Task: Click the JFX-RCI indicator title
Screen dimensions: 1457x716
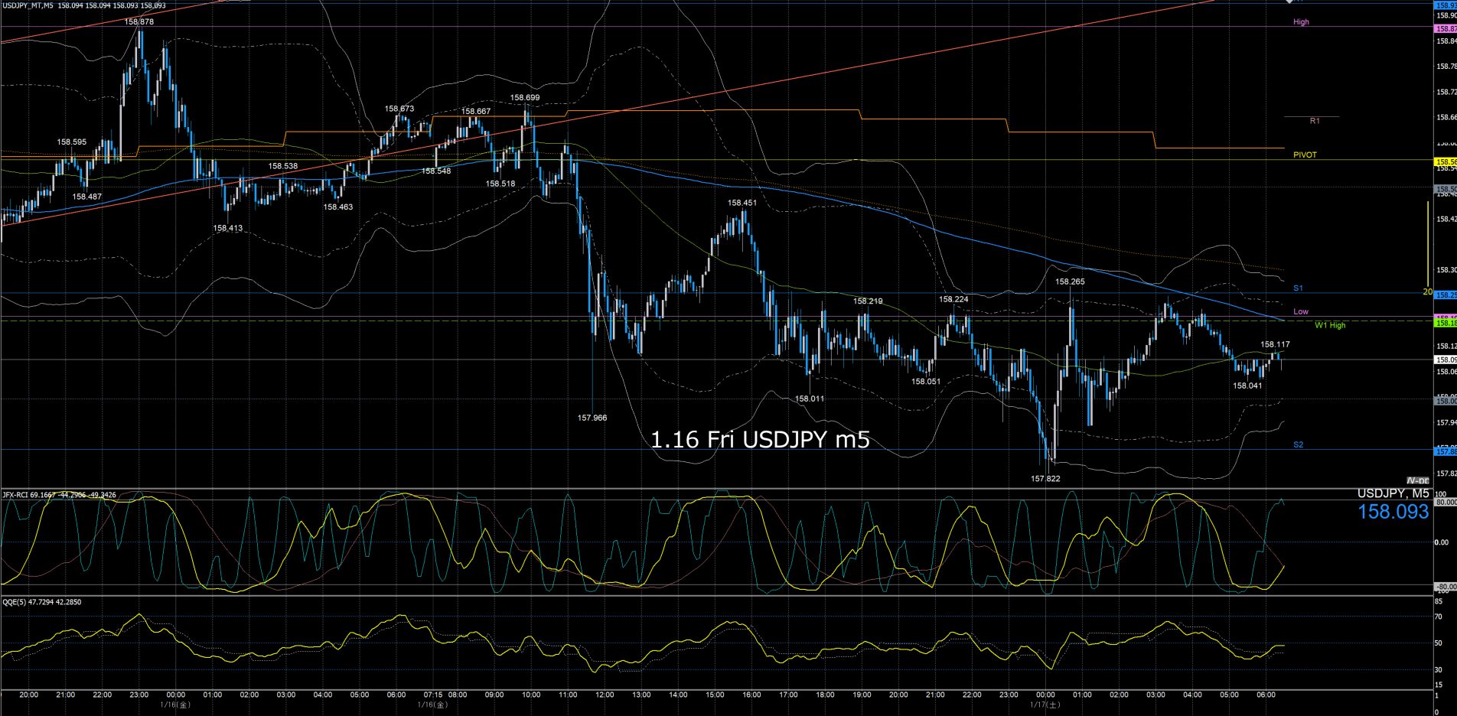Action: click(x=59, y=495)
